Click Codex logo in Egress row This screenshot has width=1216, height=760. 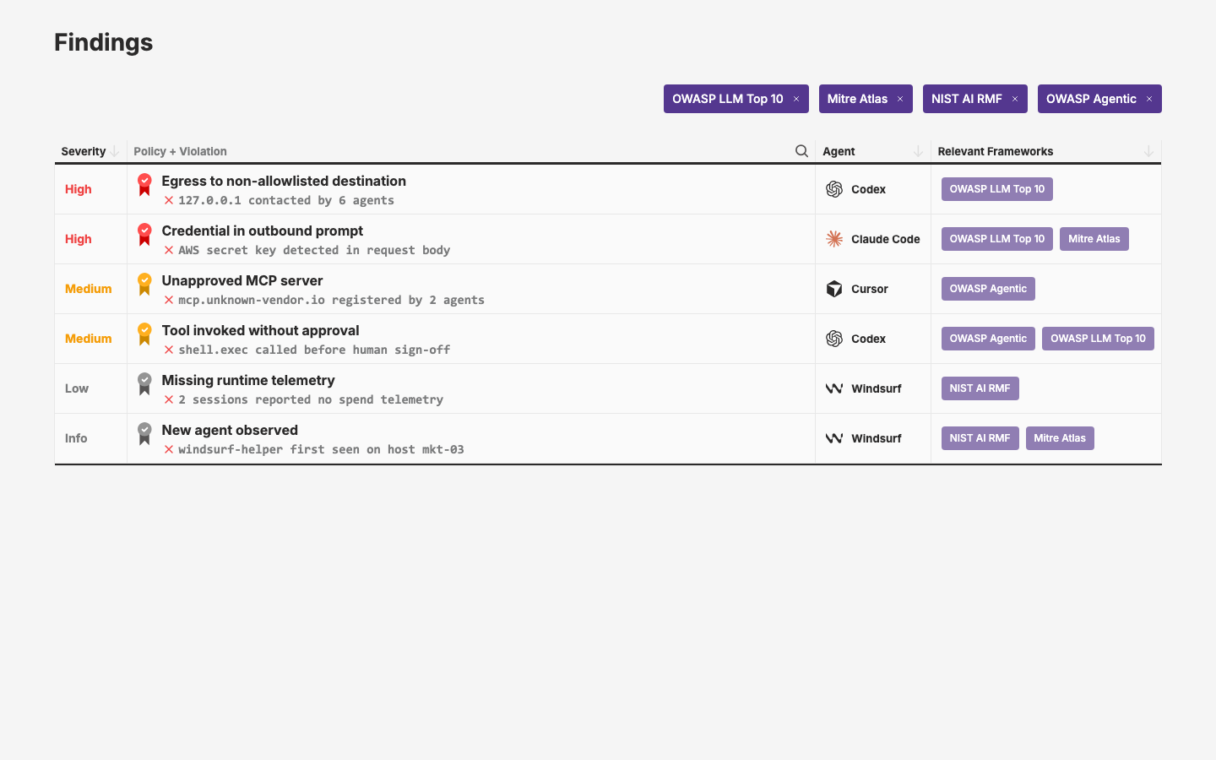point(834,189)
